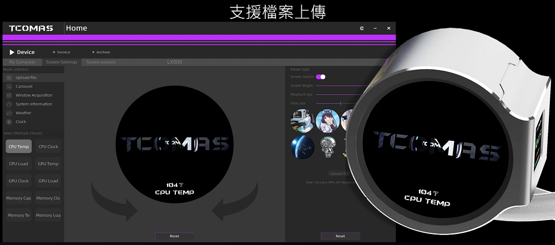555x245 pixels.
Task: Adjust the Font size slider
Action: [x=340, y=103]
